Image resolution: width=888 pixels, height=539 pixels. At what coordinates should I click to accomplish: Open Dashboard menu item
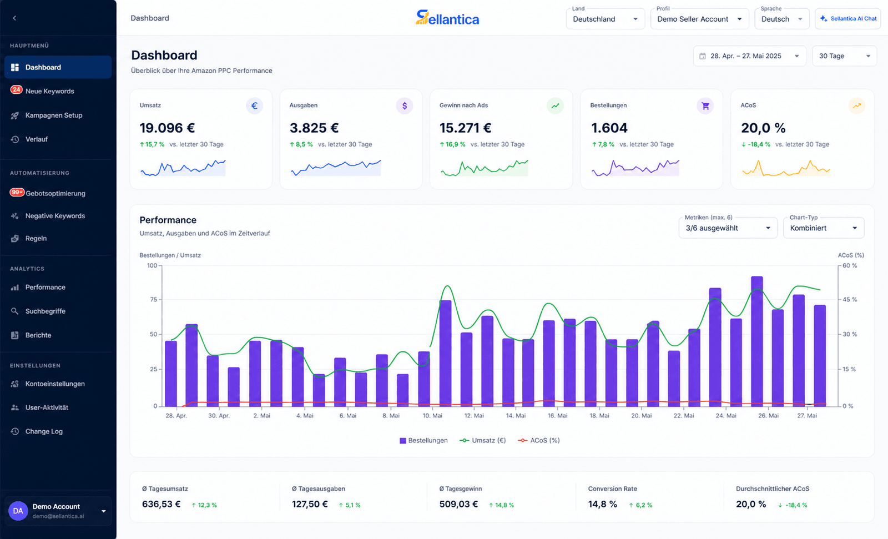(x=58, y=67)
